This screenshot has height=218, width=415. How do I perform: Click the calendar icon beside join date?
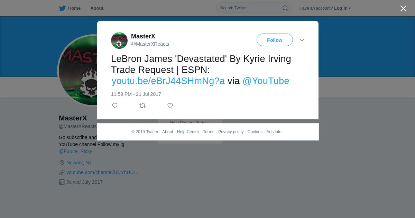coord(62,182)
